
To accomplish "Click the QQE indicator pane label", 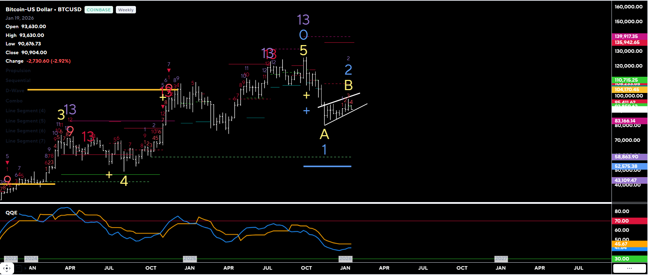I will [11, 213].
